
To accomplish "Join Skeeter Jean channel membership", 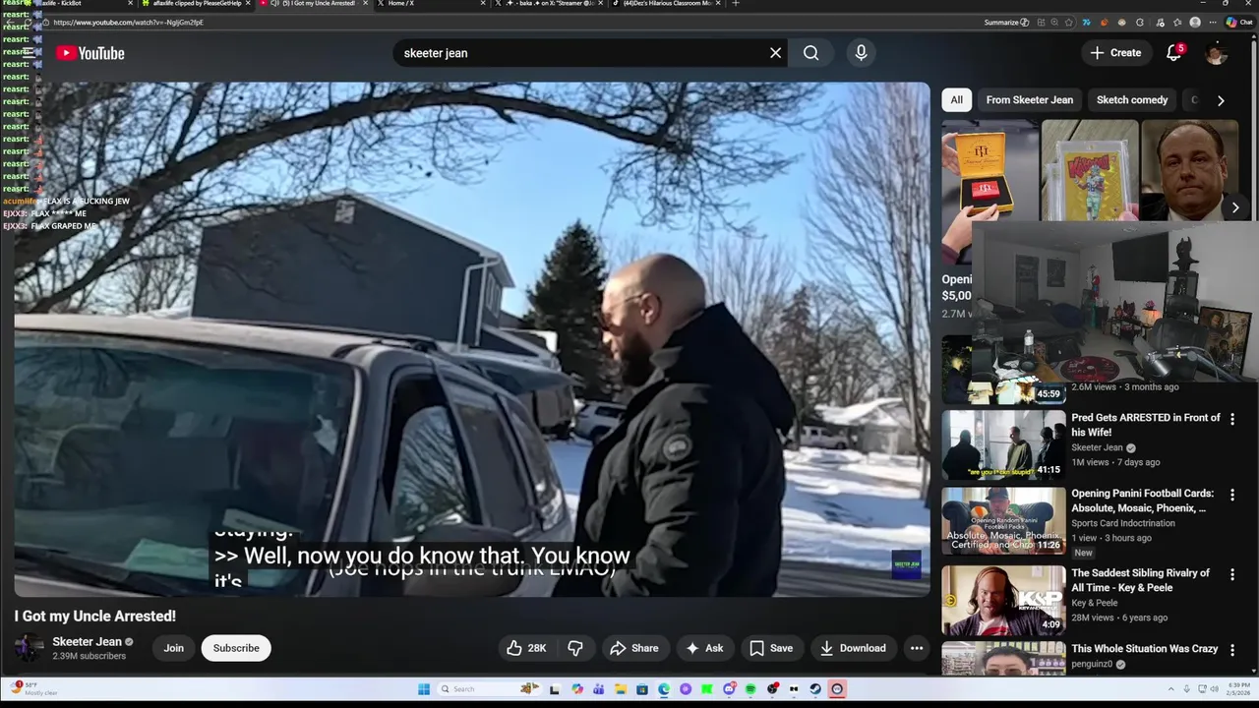I will tap(174, 648).
